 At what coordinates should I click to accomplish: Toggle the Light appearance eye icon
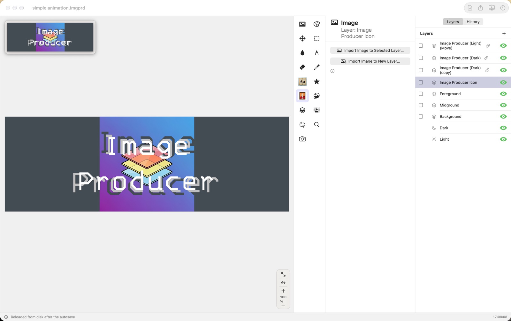[x=503, y=139]
